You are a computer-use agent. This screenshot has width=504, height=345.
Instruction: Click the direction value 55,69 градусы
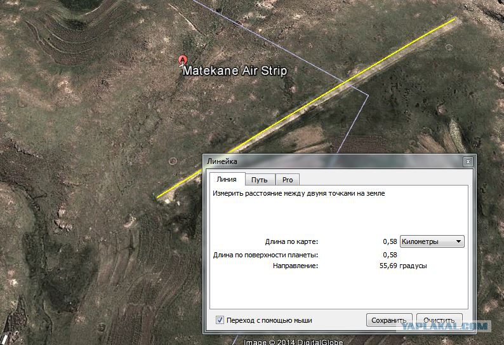click(403, 266)
